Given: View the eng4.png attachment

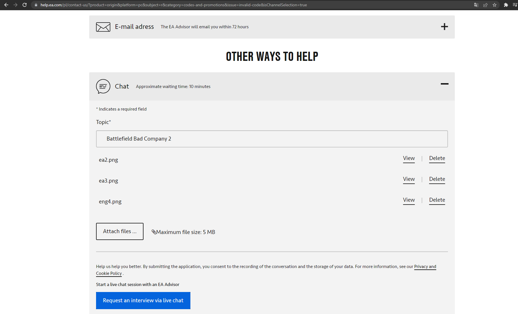Looking at the screenshot, I should click(x=409, y=200).
